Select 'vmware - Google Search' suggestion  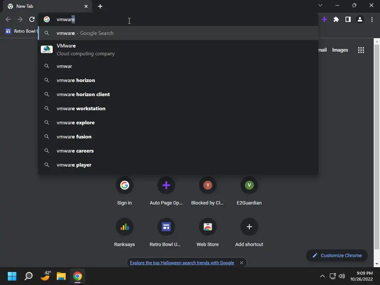click(178, 33)
